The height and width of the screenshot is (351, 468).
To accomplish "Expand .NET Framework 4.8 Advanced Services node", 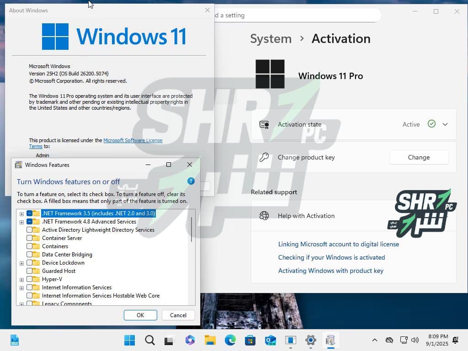I will (x=21, y=222).
